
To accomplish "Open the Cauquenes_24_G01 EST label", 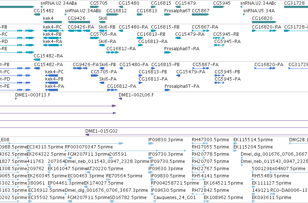I will click(174, 198).
